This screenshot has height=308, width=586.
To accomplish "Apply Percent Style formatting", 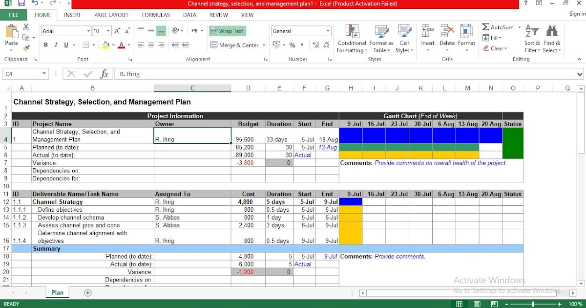I will click(x=292, y=45).
